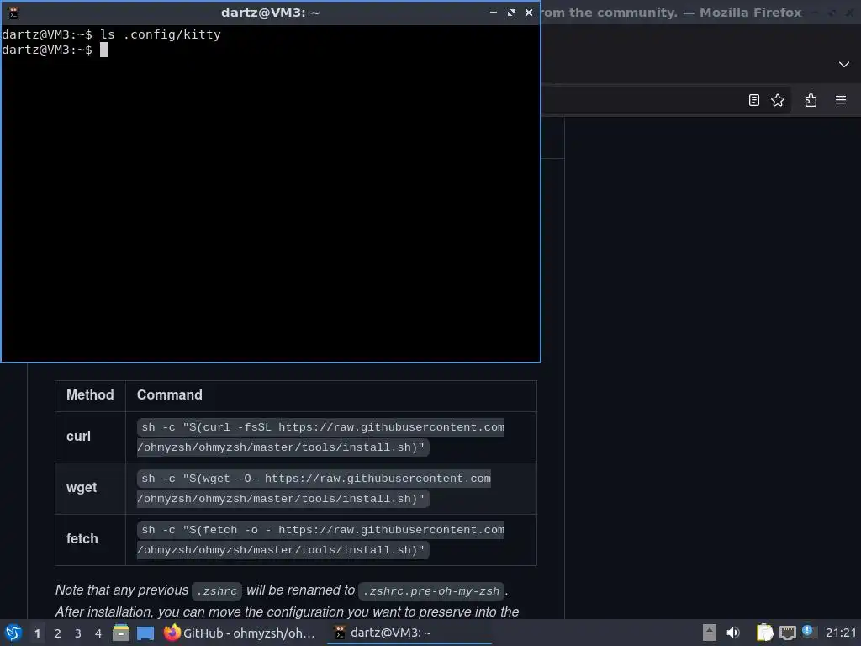Image resolution: width=861 pixels, height=646 pixels.
Task: Click the Method column header
Action: point(90,395)
